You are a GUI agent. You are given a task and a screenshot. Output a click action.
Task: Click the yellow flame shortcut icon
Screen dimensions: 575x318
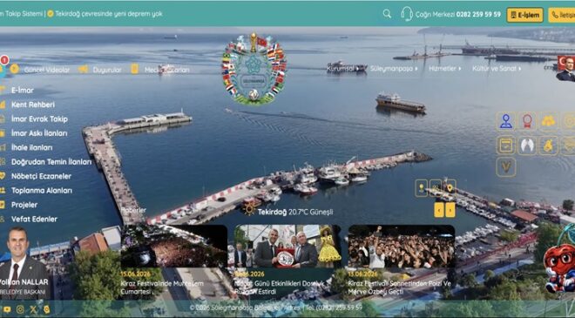[548, 145]
